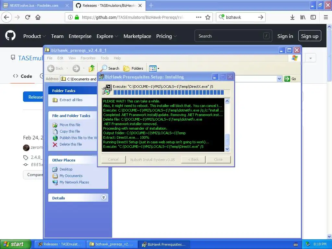Open GitHub Product dropdown
Image resolution: width=332 pixels, height=249 pixels.
[x=34, y=36]
